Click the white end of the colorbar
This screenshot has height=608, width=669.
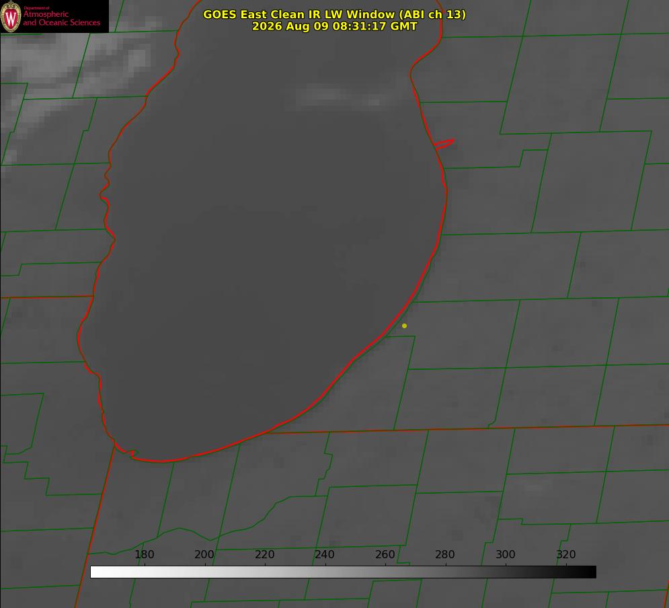pos(98,572)
